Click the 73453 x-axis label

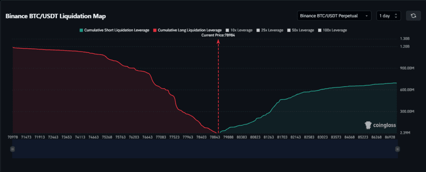tap(66, 137)
